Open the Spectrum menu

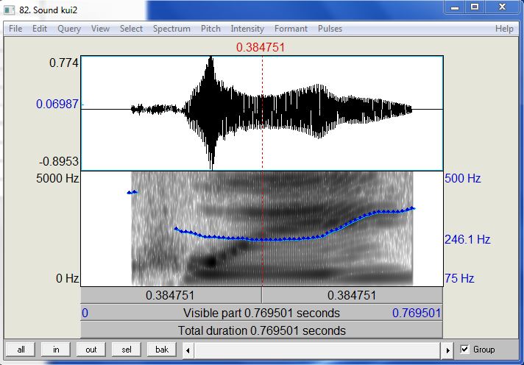click(x=171, y=29)
